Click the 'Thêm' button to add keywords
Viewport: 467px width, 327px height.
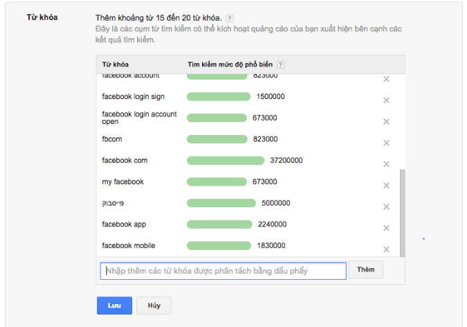point(366,269)
